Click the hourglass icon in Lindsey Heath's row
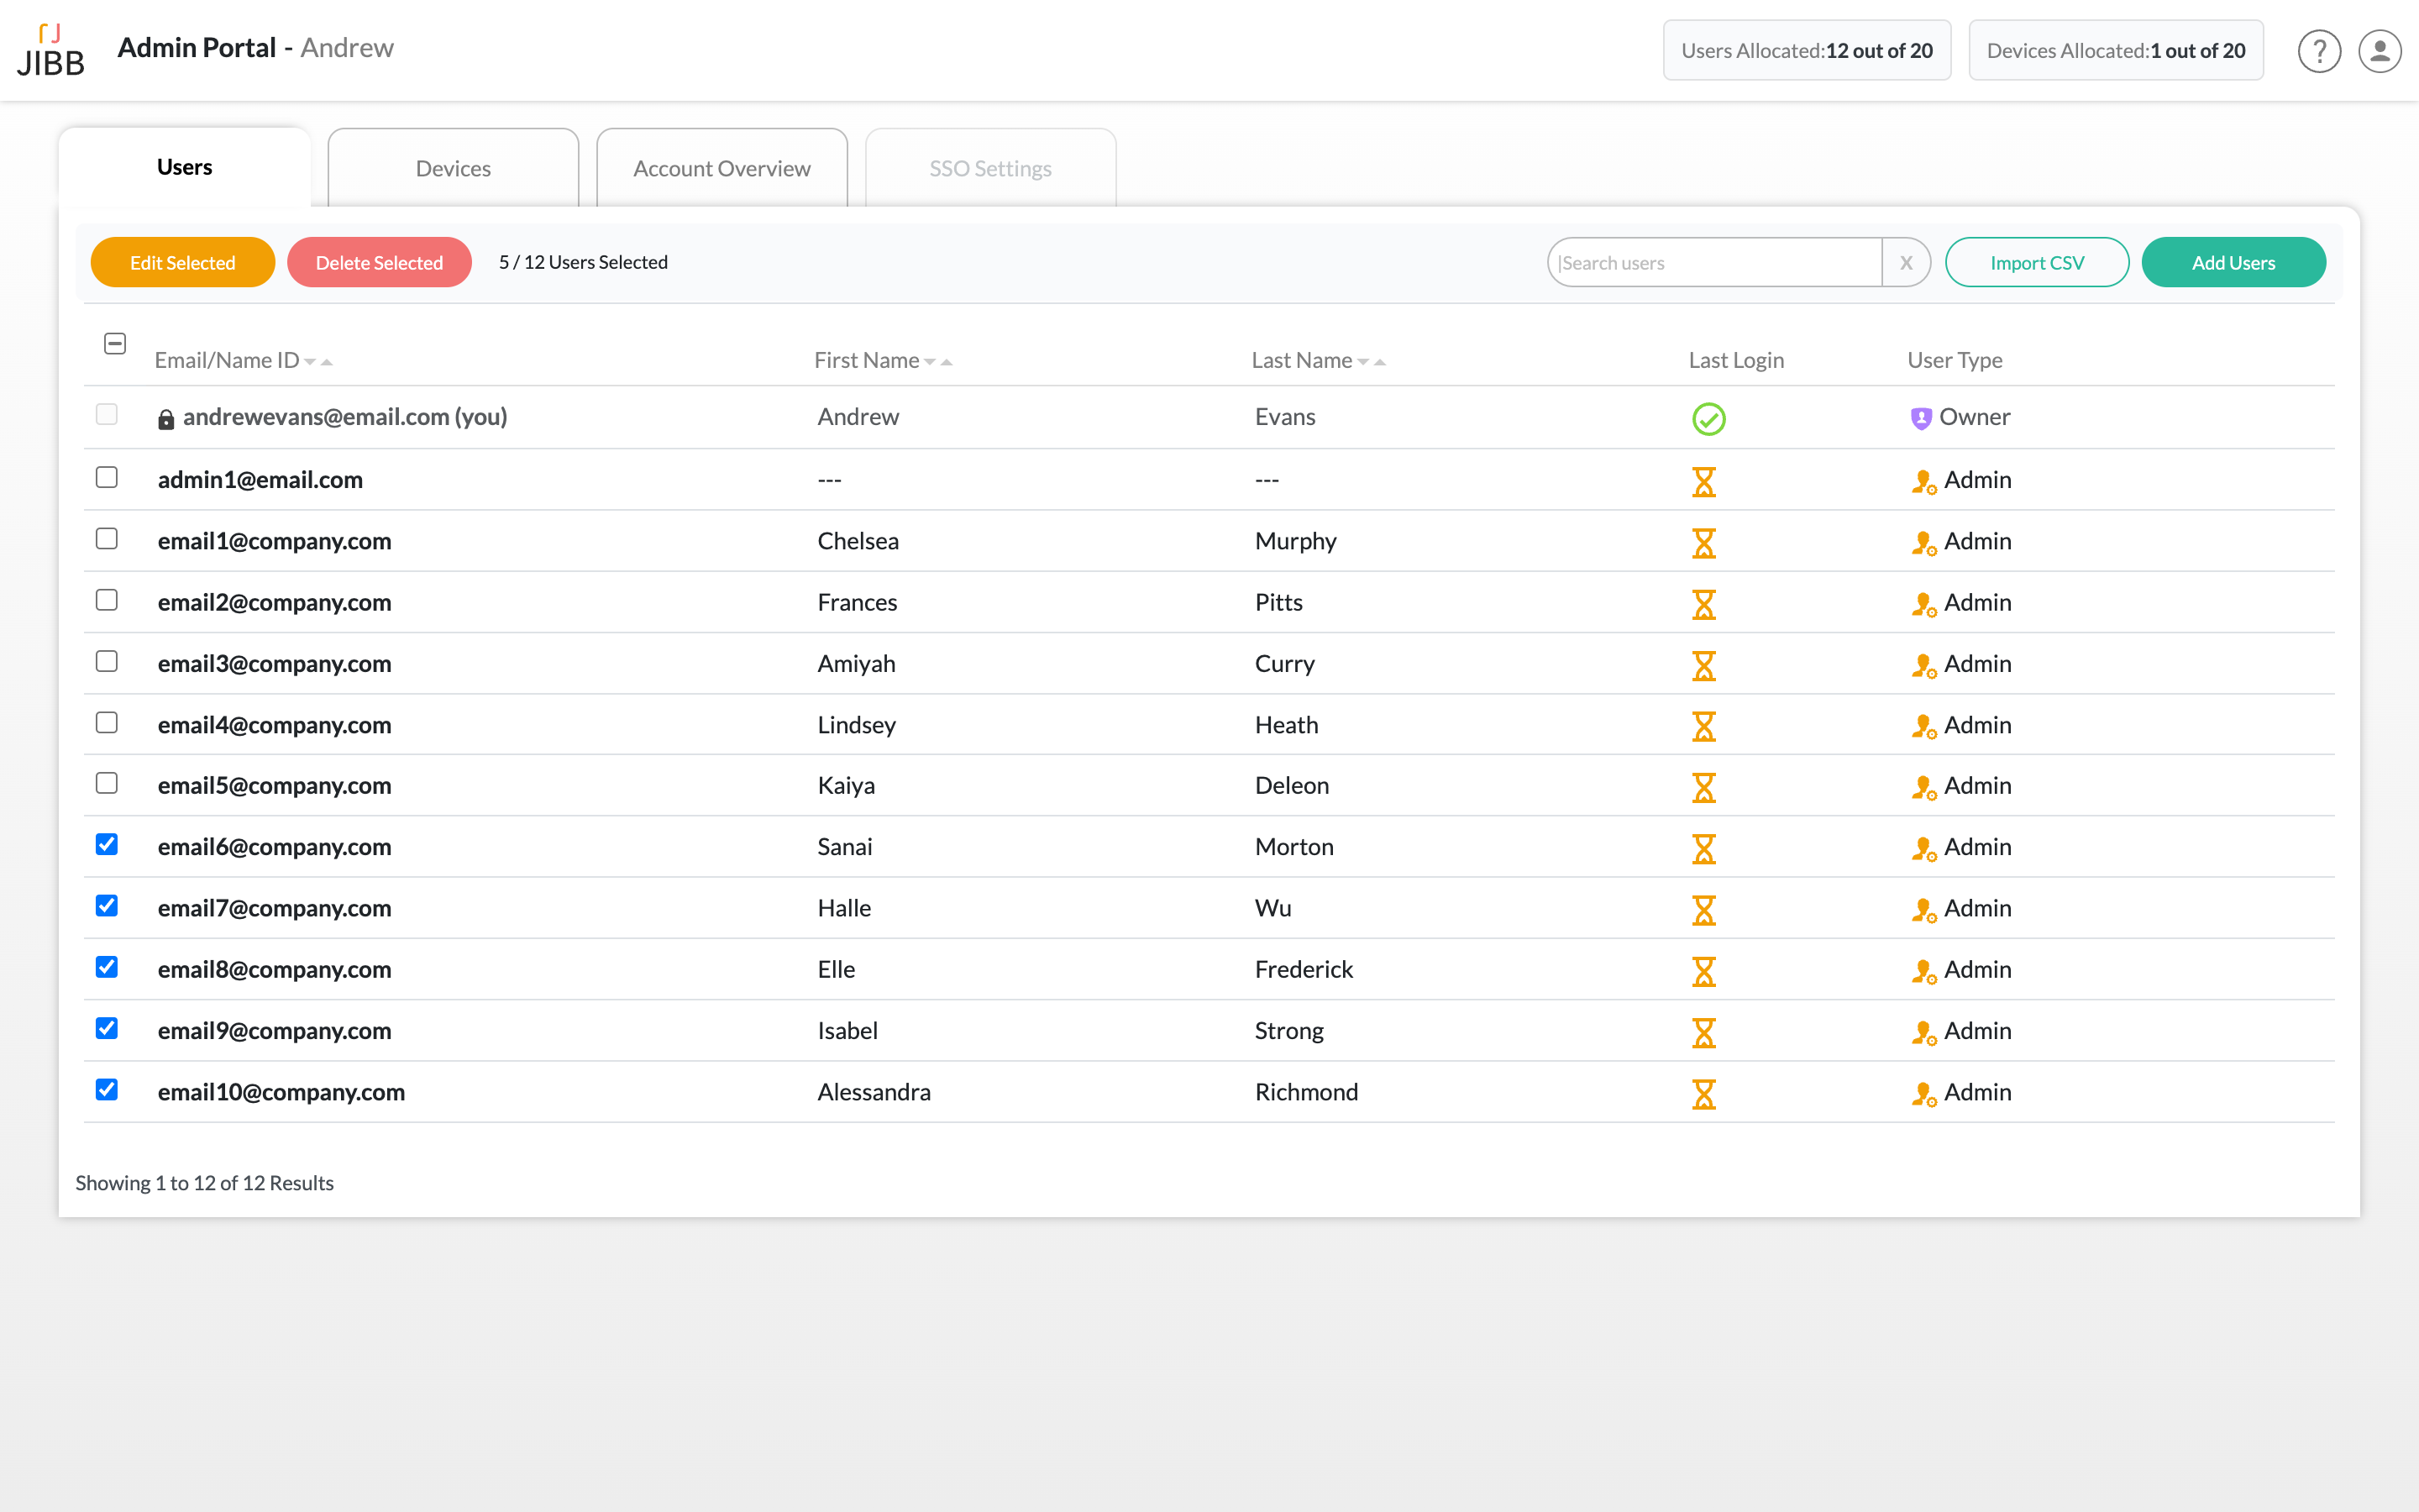Viewport: 2419px width, 1512px height. 1703,726
